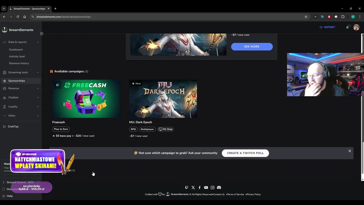This screenshot has width=364, height=205.
Task: Open the user profile avatar
Action: click(356, 27)
